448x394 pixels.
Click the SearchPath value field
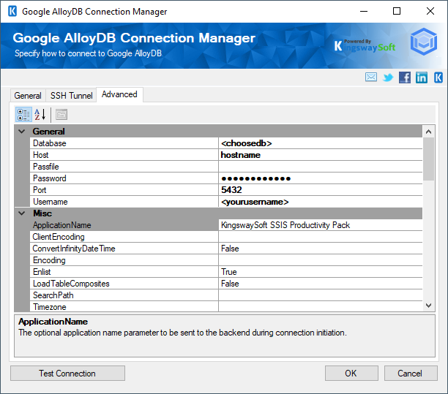tap(321, 295)
